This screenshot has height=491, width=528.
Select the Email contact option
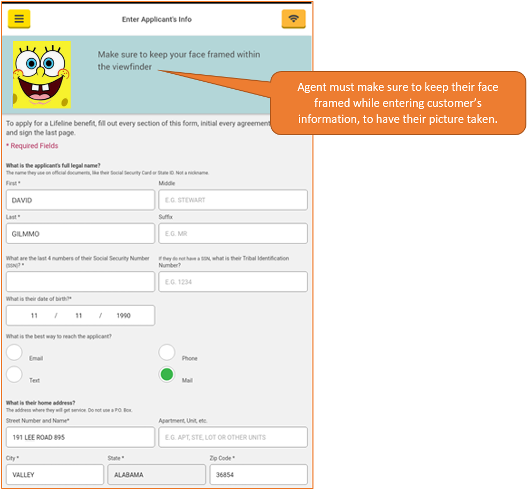point(14,353)
